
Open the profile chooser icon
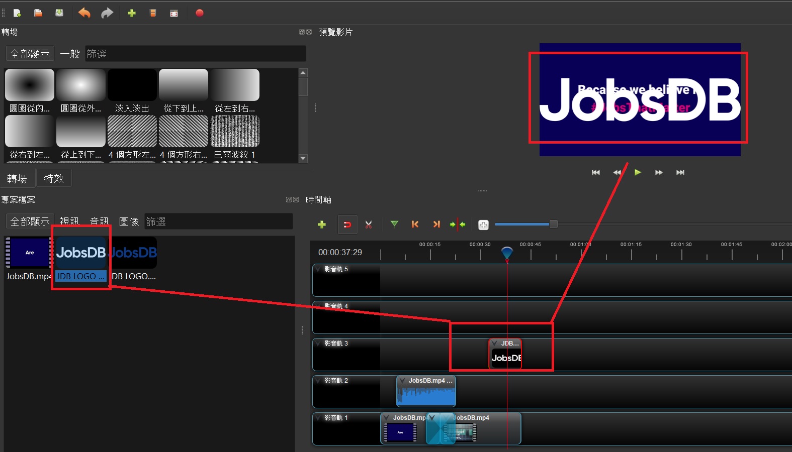pos(153,13)
